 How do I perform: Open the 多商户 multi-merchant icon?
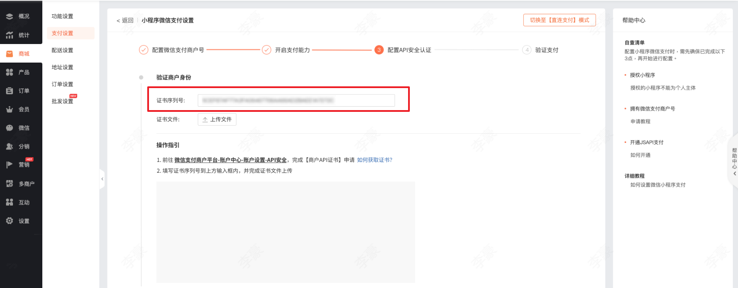tap(10, 184)
